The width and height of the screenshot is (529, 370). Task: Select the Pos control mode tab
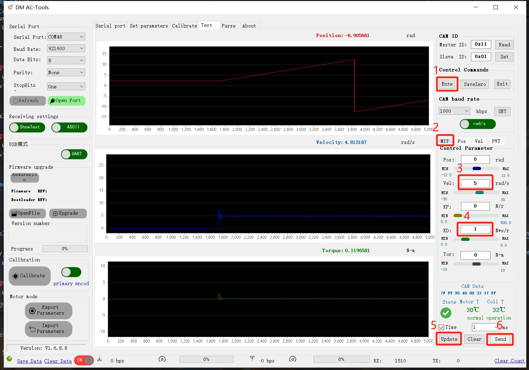tap(462, 141)
